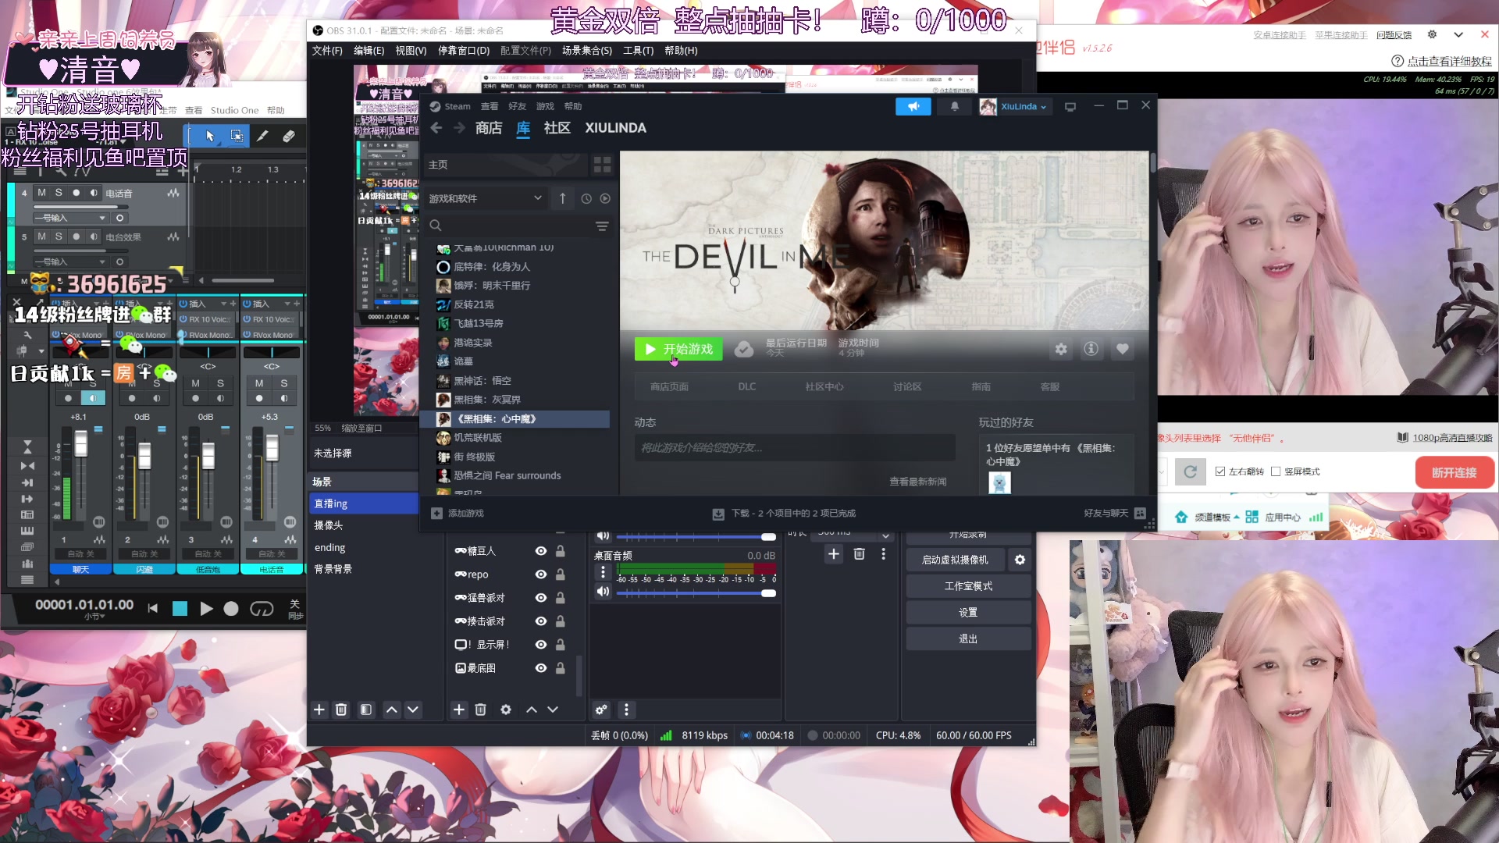
Task: Click the recent activity clock filter in Steam
Action: 586,199
